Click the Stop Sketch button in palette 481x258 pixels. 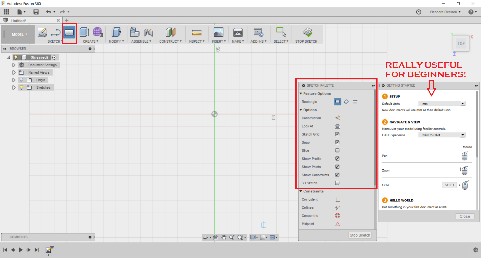click(360, 235)
